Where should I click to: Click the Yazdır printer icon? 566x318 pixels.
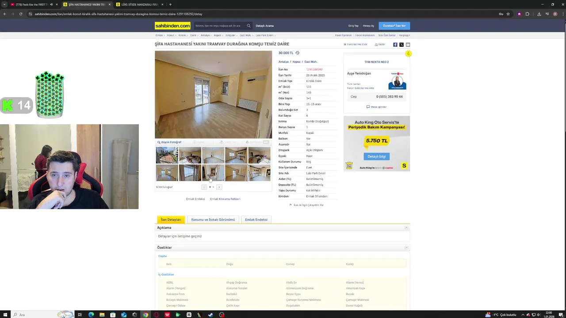click(380, 45)
